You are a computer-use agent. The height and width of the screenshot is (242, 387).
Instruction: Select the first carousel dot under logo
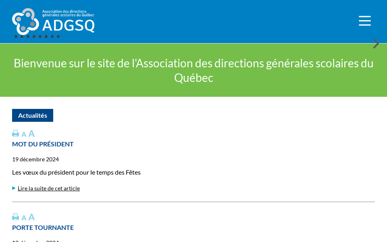coord(16,36)
